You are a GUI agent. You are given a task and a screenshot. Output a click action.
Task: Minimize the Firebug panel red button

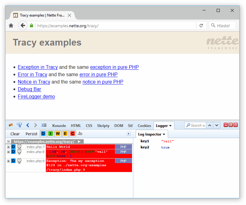tap(226, 125)
